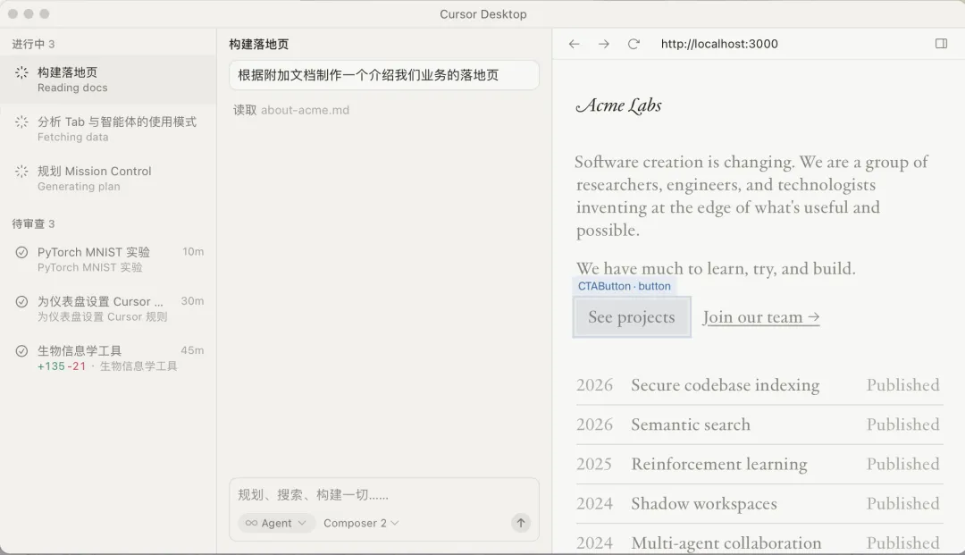
Task: Open the Semantic search project row
Action: [759, 425]
